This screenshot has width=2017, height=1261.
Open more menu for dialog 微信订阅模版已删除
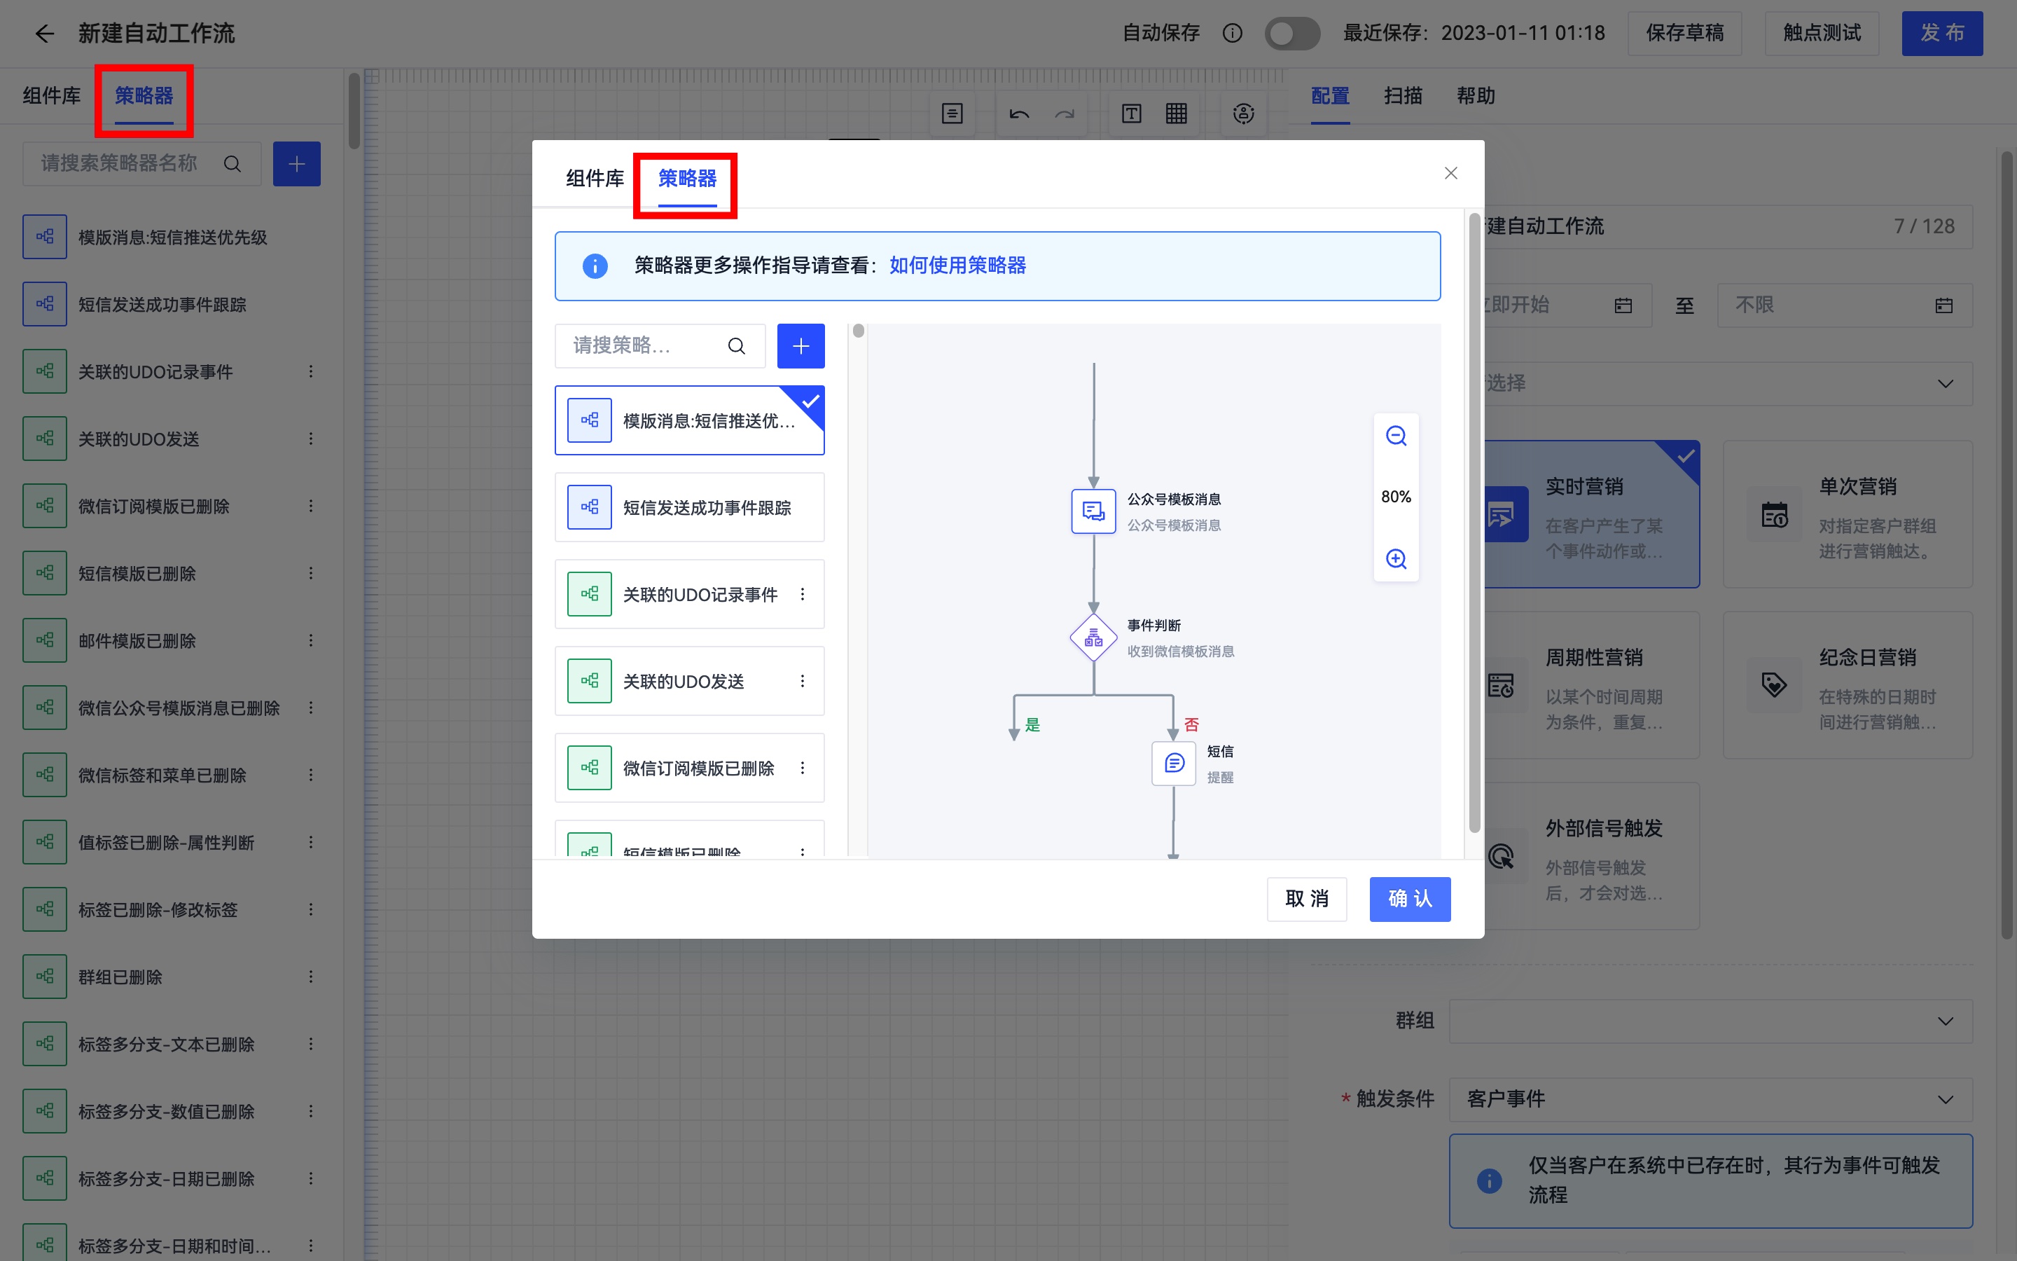pyautogui.click(x=803, y=768)
